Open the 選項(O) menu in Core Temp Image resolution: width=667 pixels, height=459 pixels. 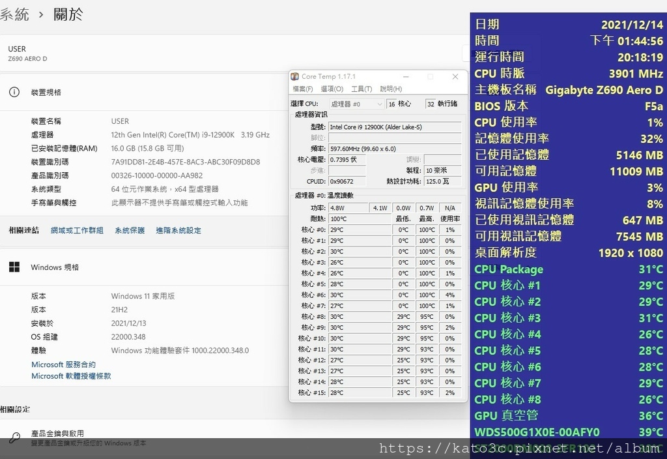coord(332,89)
